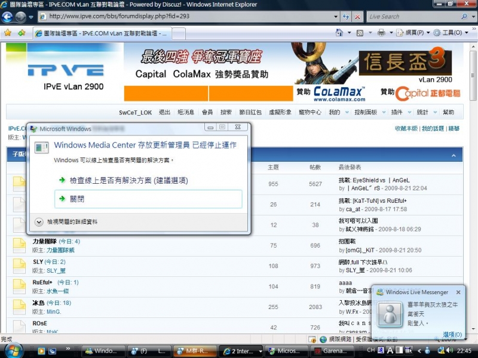Viewport: 478px width, 358px height.
Task: Open the Garena taskbar button
Action: (x=332, y=351)
